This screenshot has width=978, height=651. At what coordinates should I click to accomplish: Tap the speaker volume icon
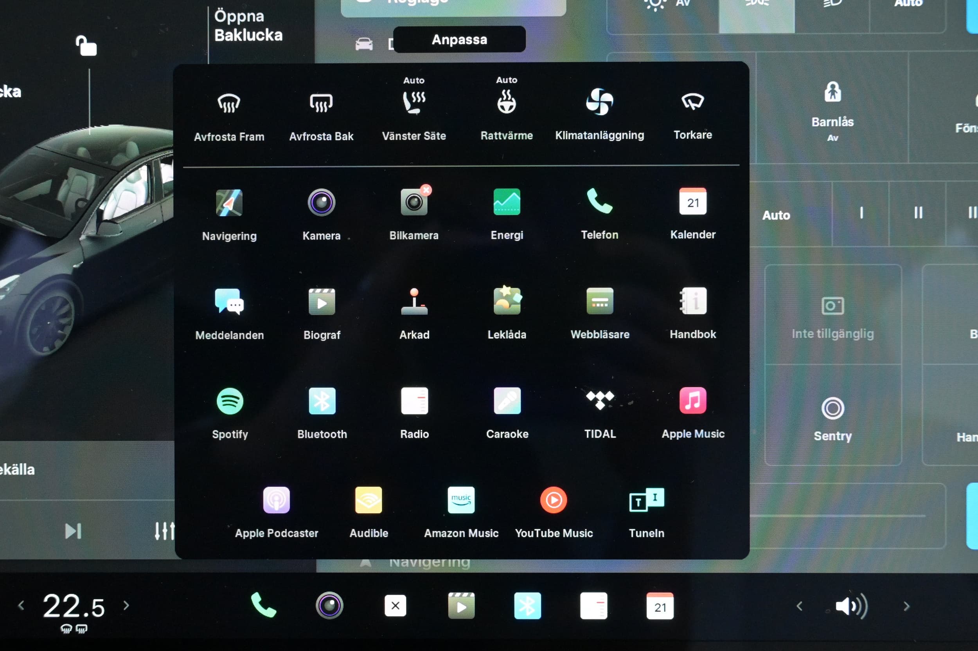tap(851, 606)
